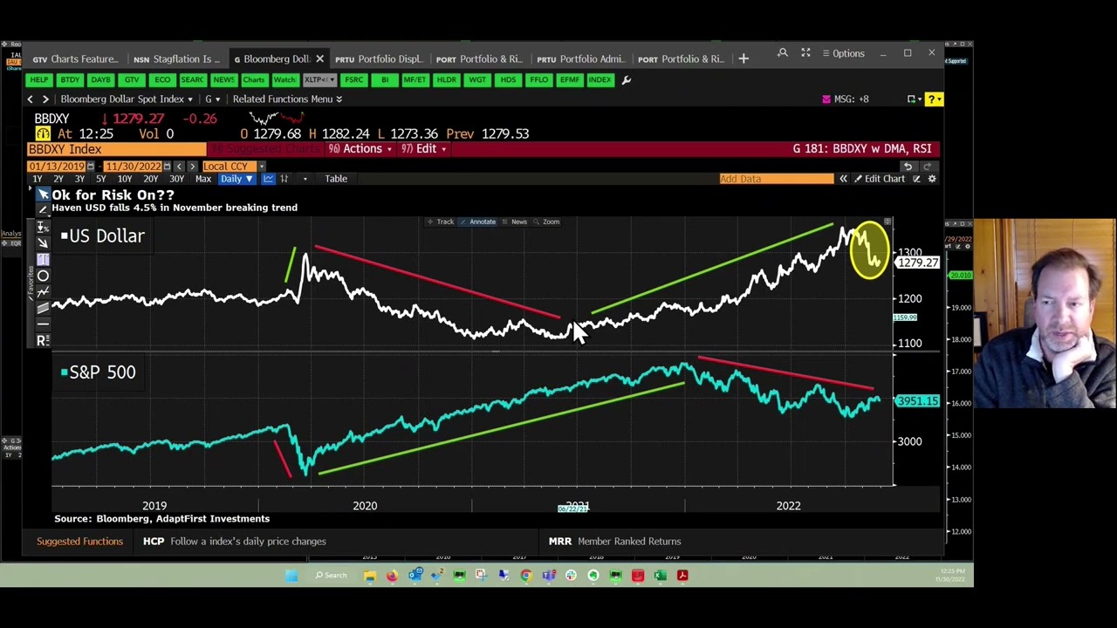
Task: Select the circle annotation tool
Action: point(43,276)
